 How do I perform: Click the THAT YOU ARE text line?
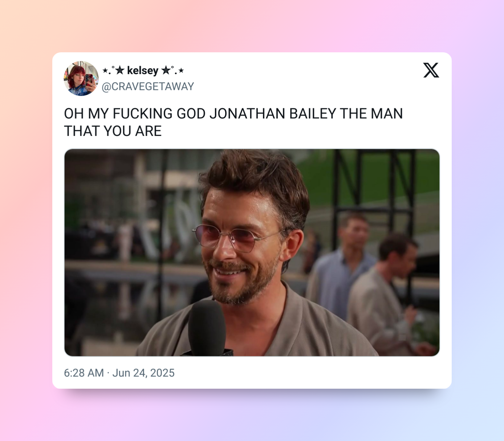tap(113, 131)
